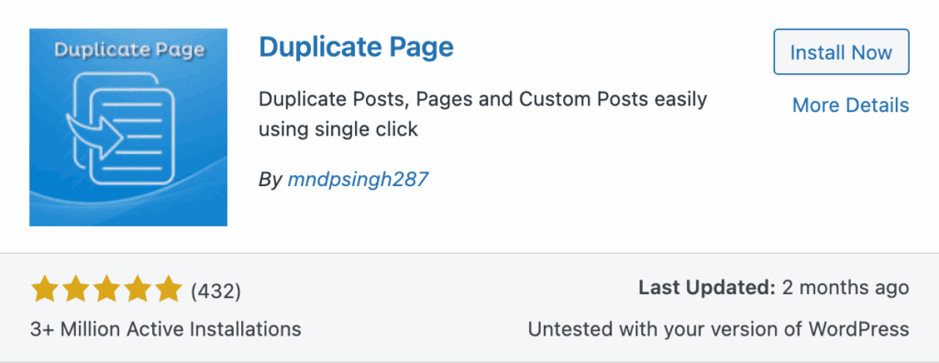Click the fifth rating star
The height and width of the screenshot is (363, 939).
click(168, 290)
